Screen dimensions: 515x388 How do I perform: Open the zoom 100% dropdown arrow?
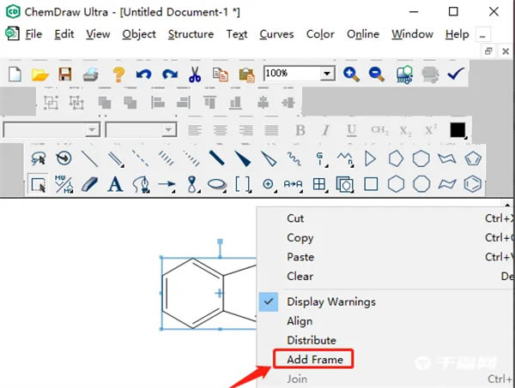point(327,74)
